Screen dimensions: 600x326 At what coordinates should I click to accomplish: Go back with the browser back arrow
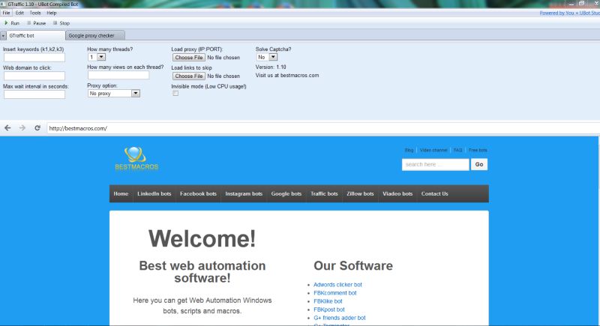pyautogui.click(x=7, y=128)
